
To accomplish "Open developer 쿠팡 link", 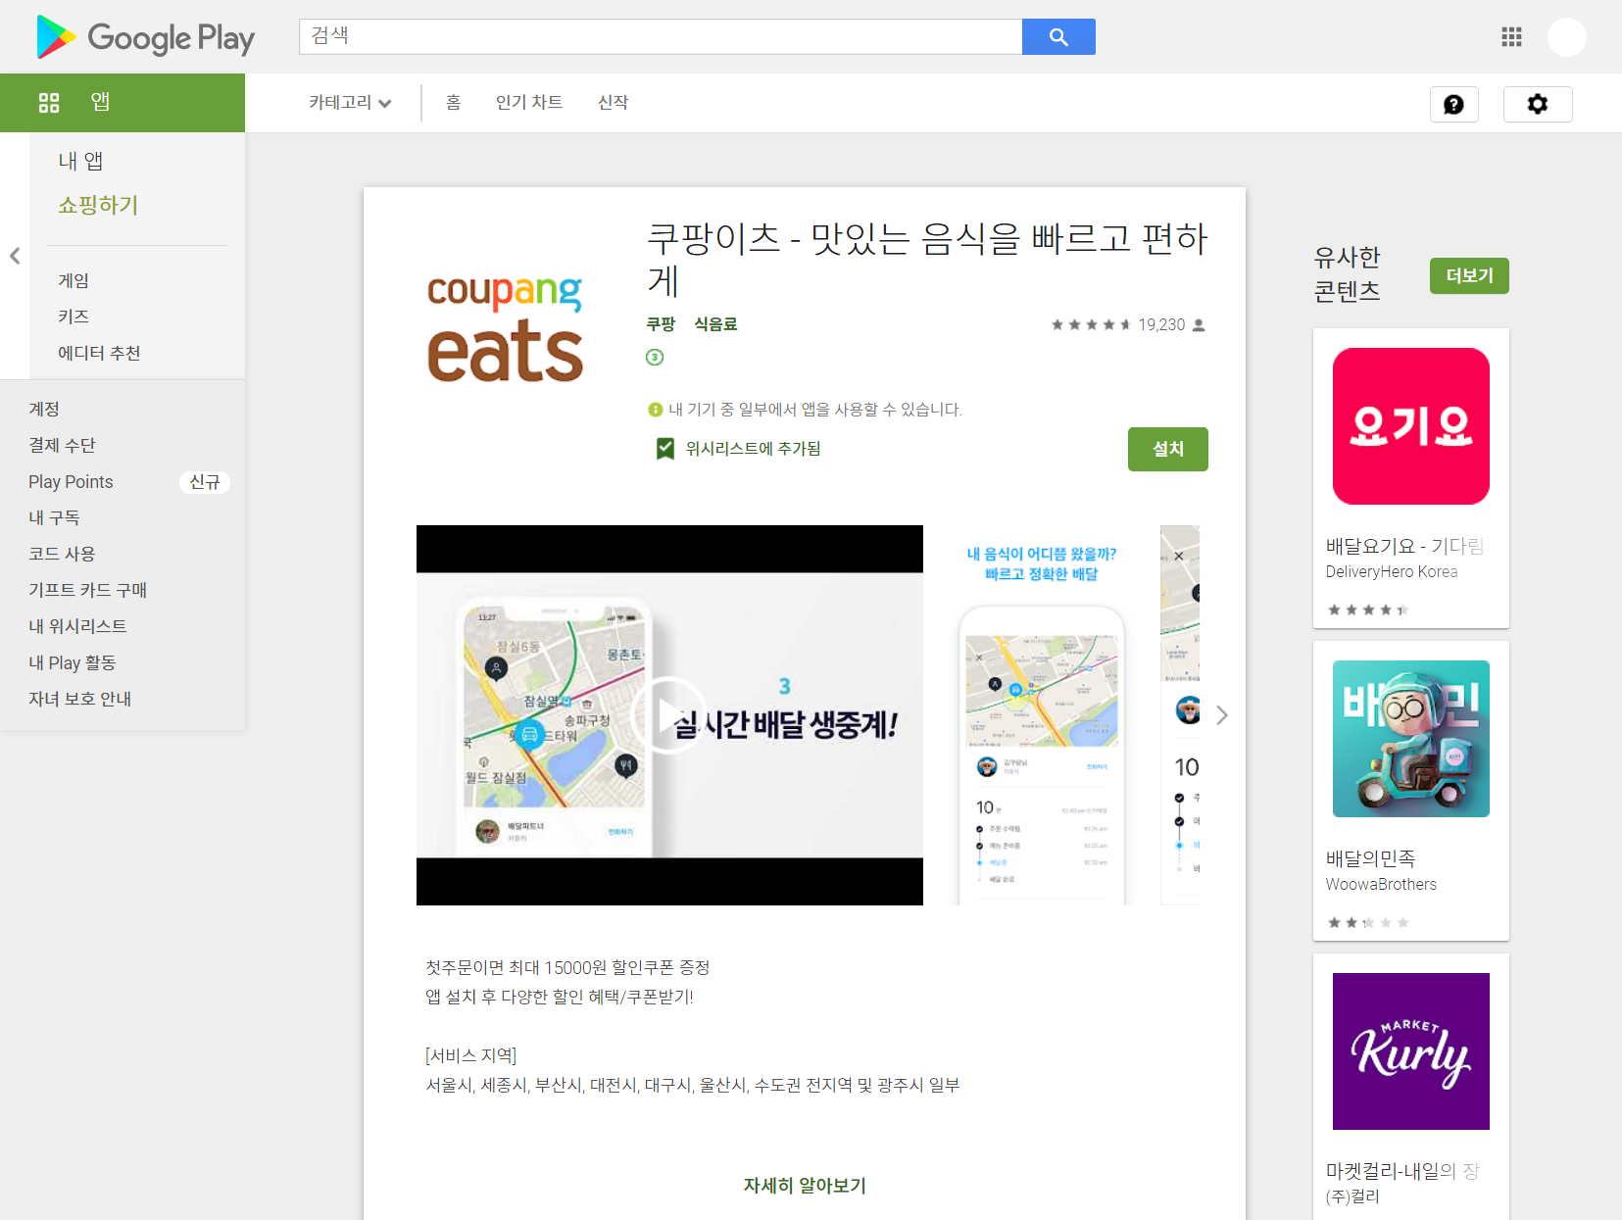I will click(x=661, y=324).
